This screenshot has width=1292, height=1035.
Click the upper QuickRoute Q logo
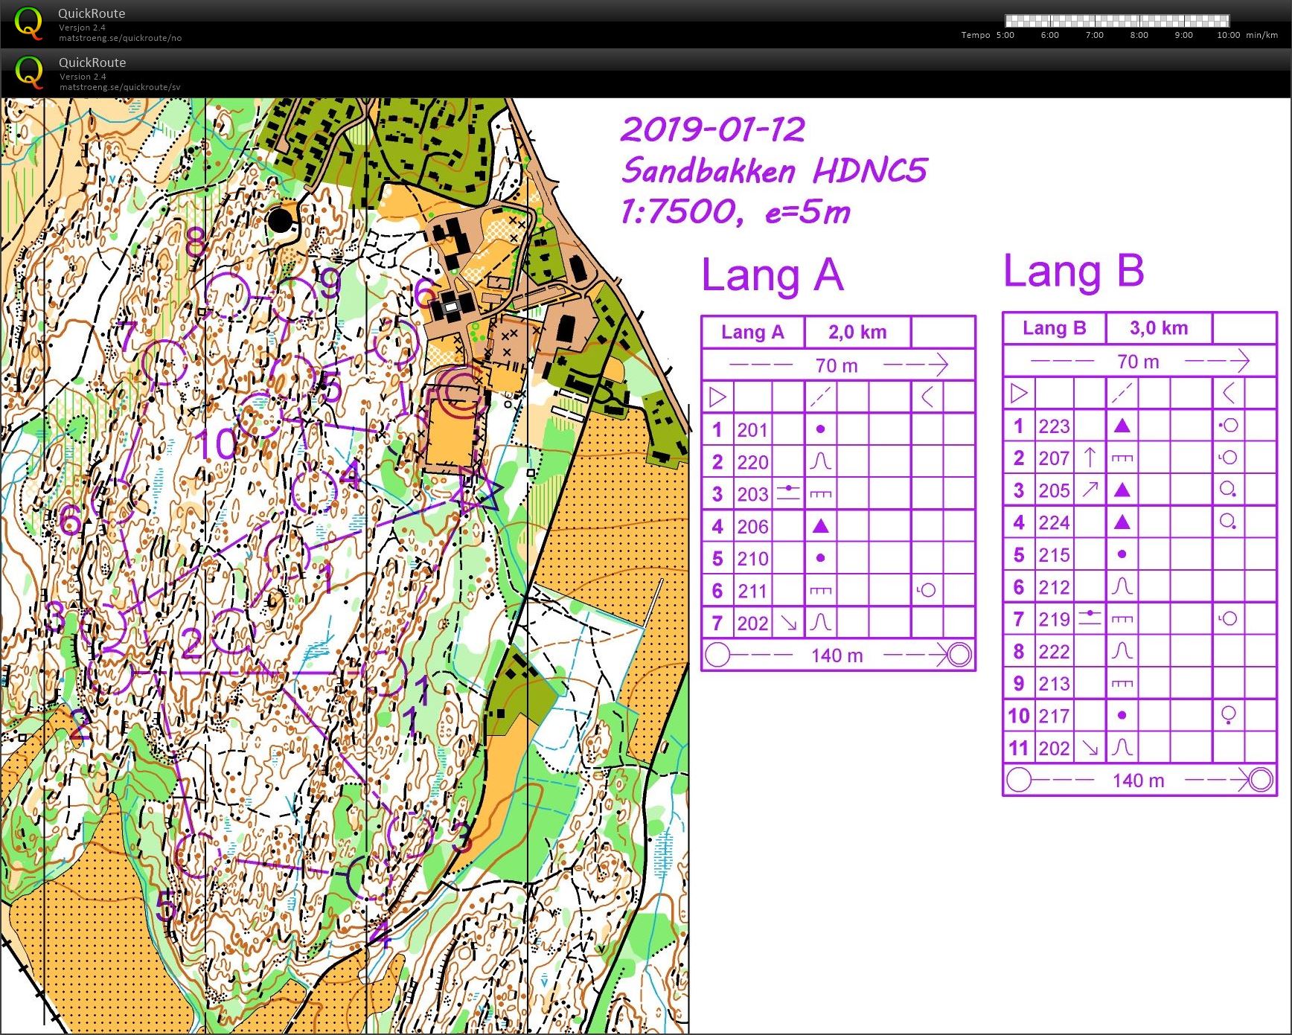[x=28, y=23]
